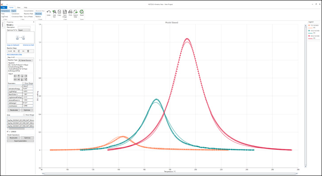The width and height of the screenshot is (322, 176).
Task: Switch Y axis to Conversion
Action: (x=16, y=14)
